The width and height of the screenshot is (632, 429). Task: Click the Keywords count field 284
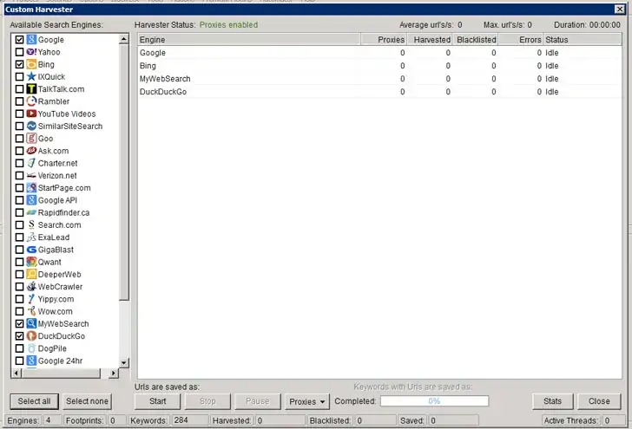coord(190,420)
